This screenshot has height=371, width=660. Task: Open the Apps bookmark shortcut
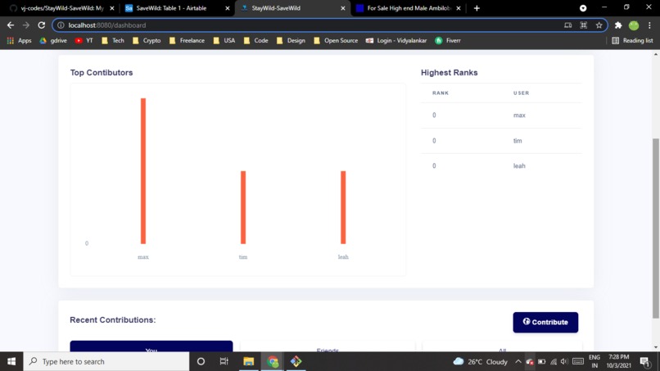click(x=20, y=40)
